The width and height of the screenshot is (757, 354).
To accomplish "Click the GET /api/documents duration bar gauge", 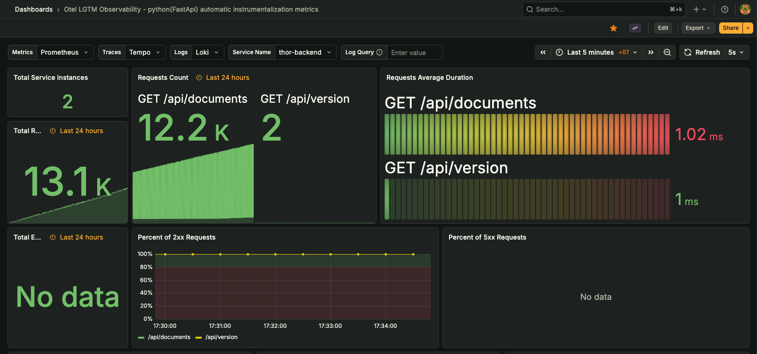I will tap(527, 134).
